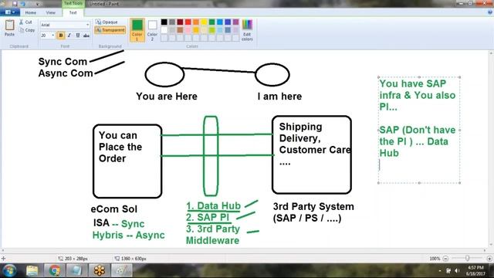Pick the pink (rose) palette color
Viewport: 494px width, 278px height.
click(188, 30)
